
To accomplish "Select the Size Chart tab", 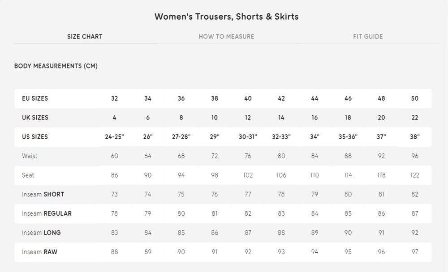I will (x=85, y=37).
